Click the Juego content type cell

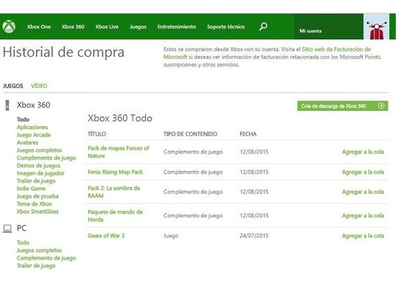point(171,236)
